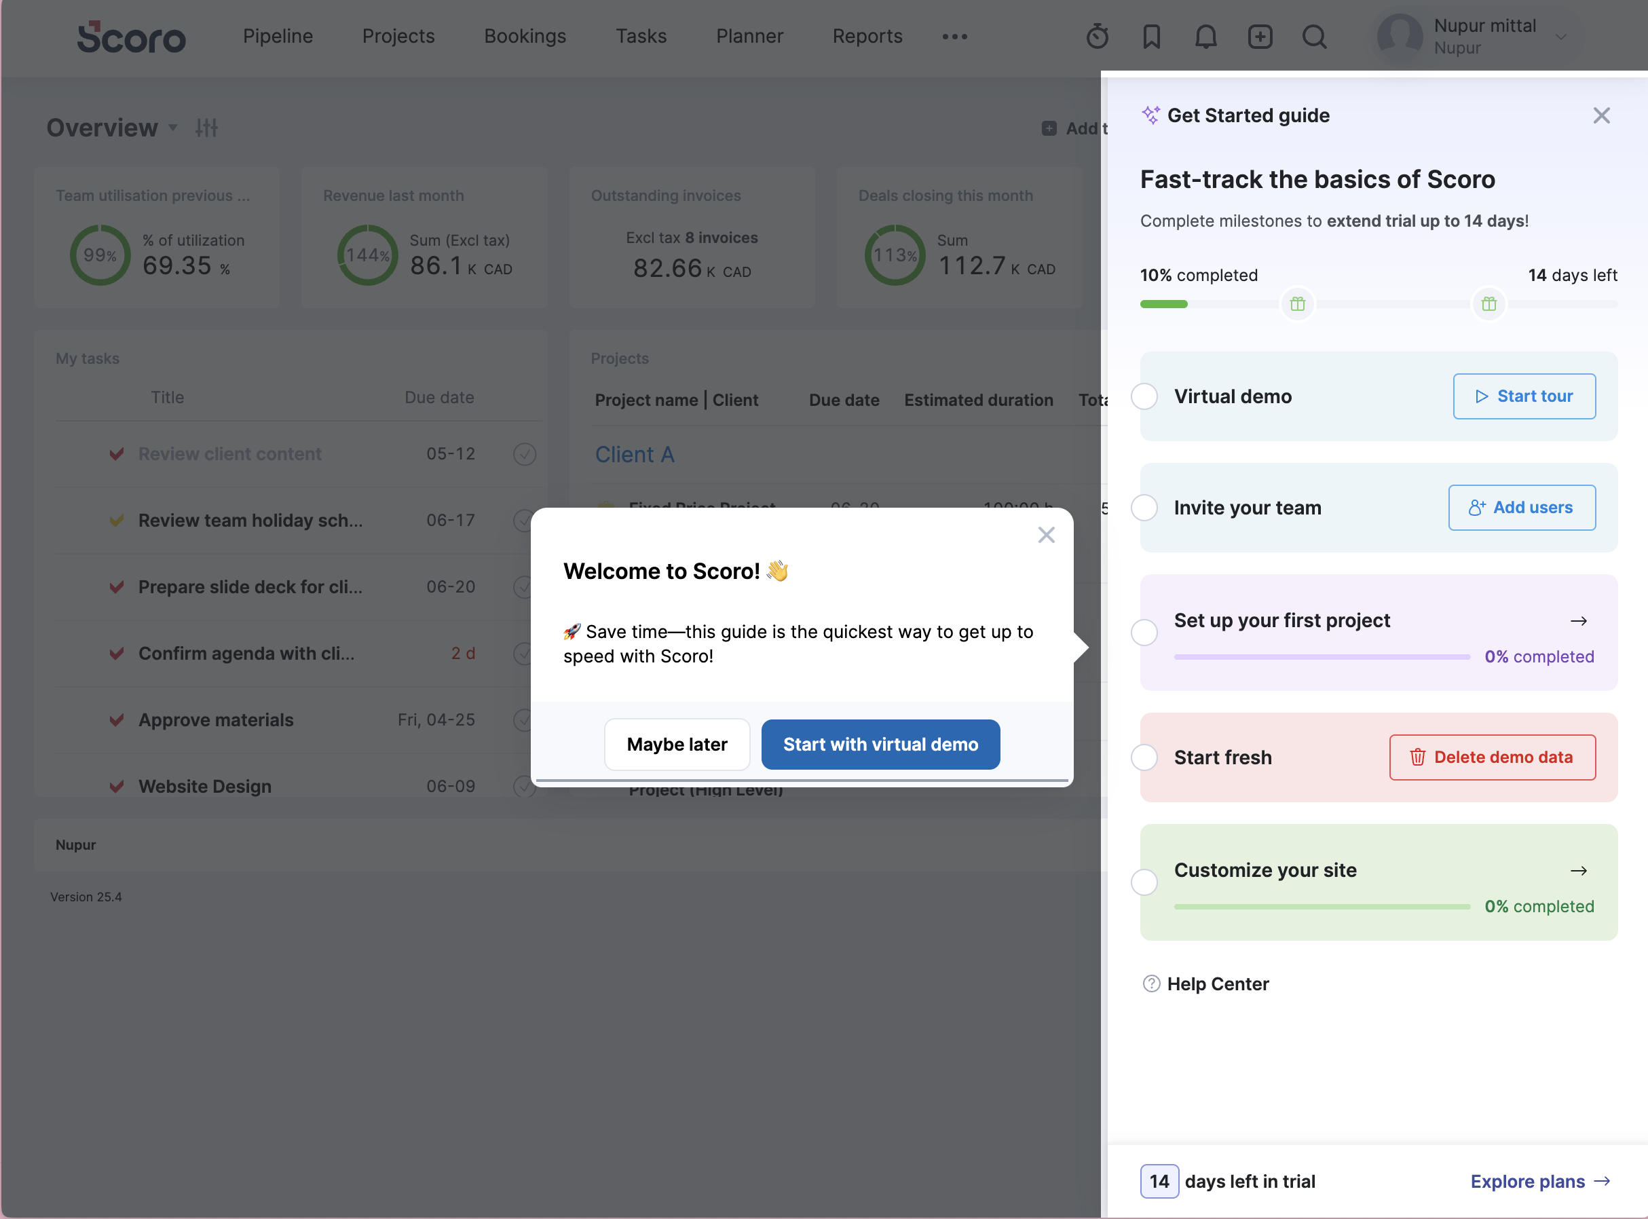Click the 14 days left in trial badge
Image resolution: width=1648 pixels, height=1219 pixels.
1160,1182
